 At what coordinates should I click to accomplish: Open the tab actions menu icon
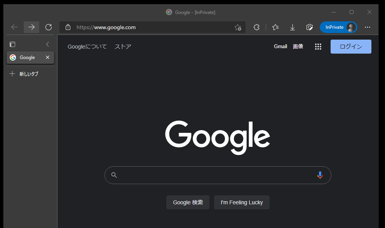[12, 44]
